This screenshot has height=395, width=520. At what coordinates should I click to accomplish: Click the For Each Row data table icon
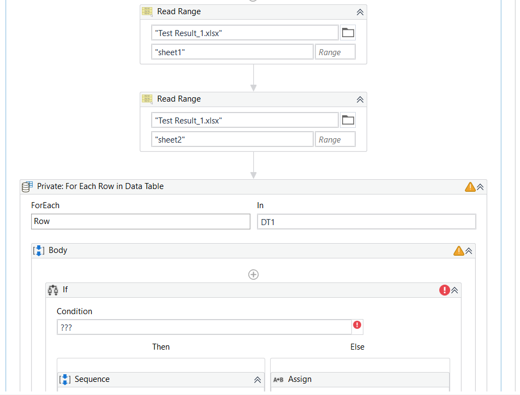27,187
